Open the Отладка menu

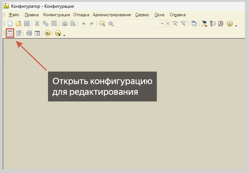pyautogui.click(x=81, y=15)
